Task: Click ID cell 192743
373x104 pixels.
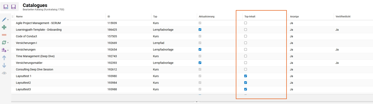Action: (x=112, y=56)
